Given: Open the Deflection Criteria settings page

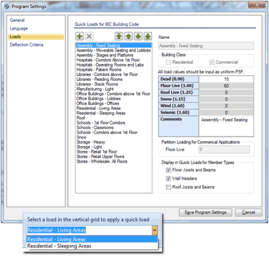Looking at the screenshot, I should point(26,44).
